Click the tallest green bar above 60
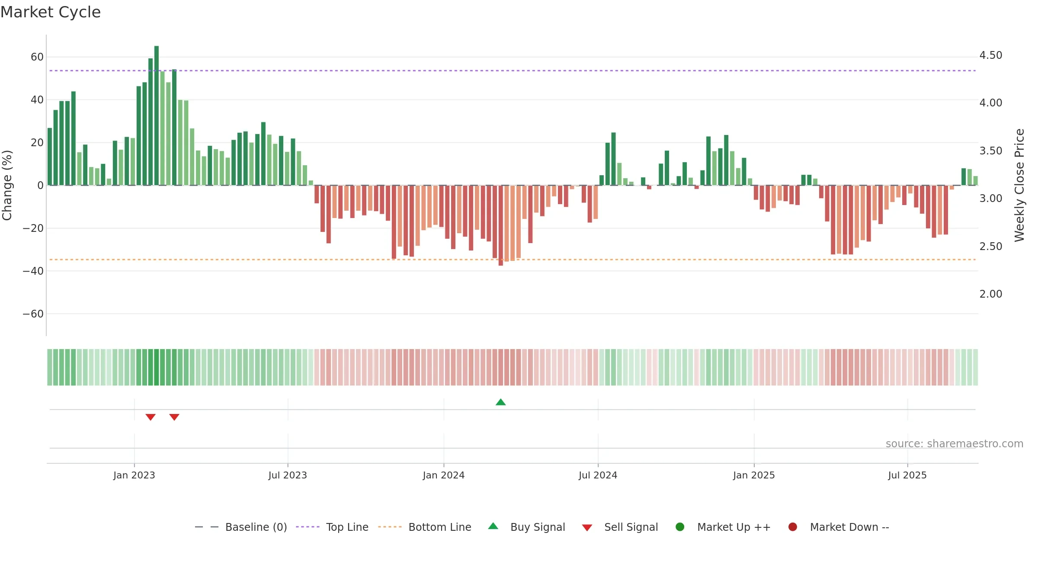Screen dimensions: 1038x584 tap(157, 116)
